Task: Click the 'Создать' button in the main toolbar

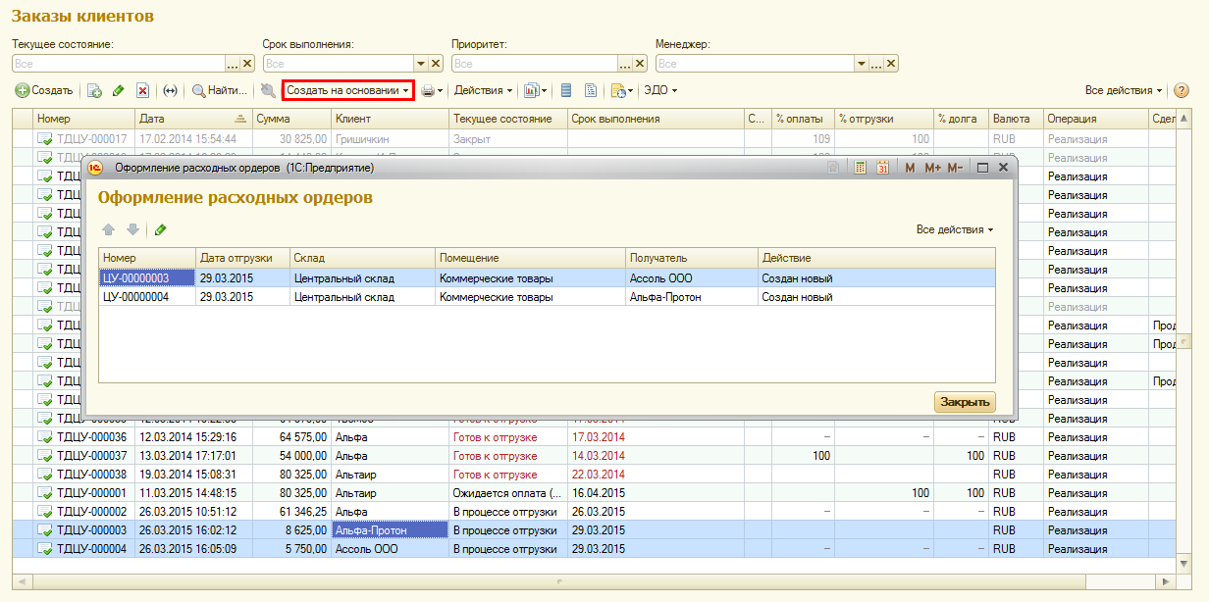Action: [44, 90]
